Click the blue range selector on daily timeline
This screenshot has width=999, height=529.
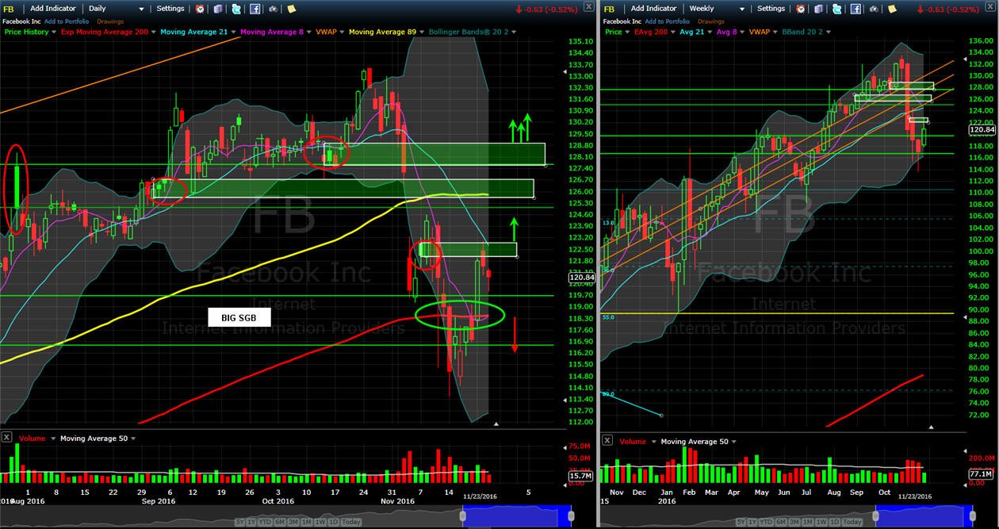(518, 516)
